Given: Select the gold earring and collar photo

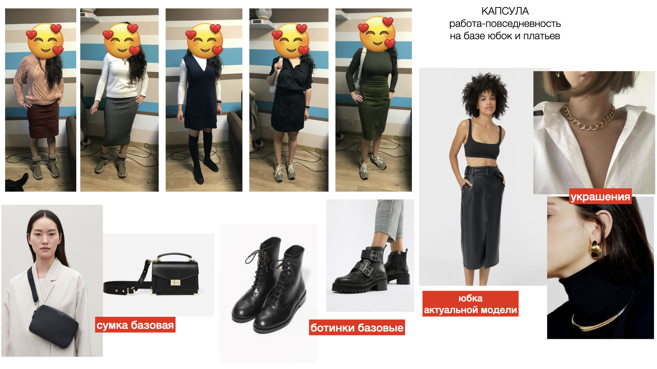Looking at the screenshot, I should pyautogui.click(x=601, y=268).
